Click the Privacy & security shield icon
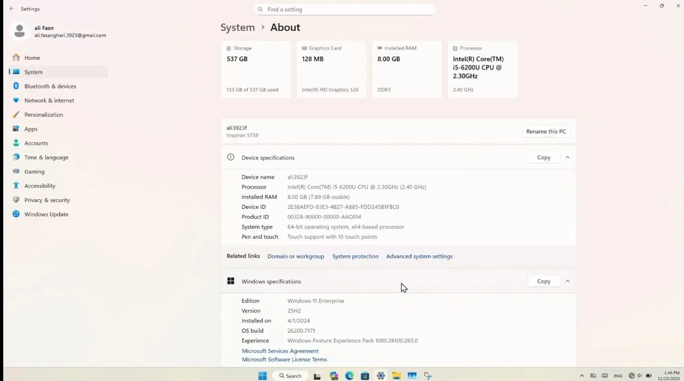684x381 pixels. click(x=16, y=200)
